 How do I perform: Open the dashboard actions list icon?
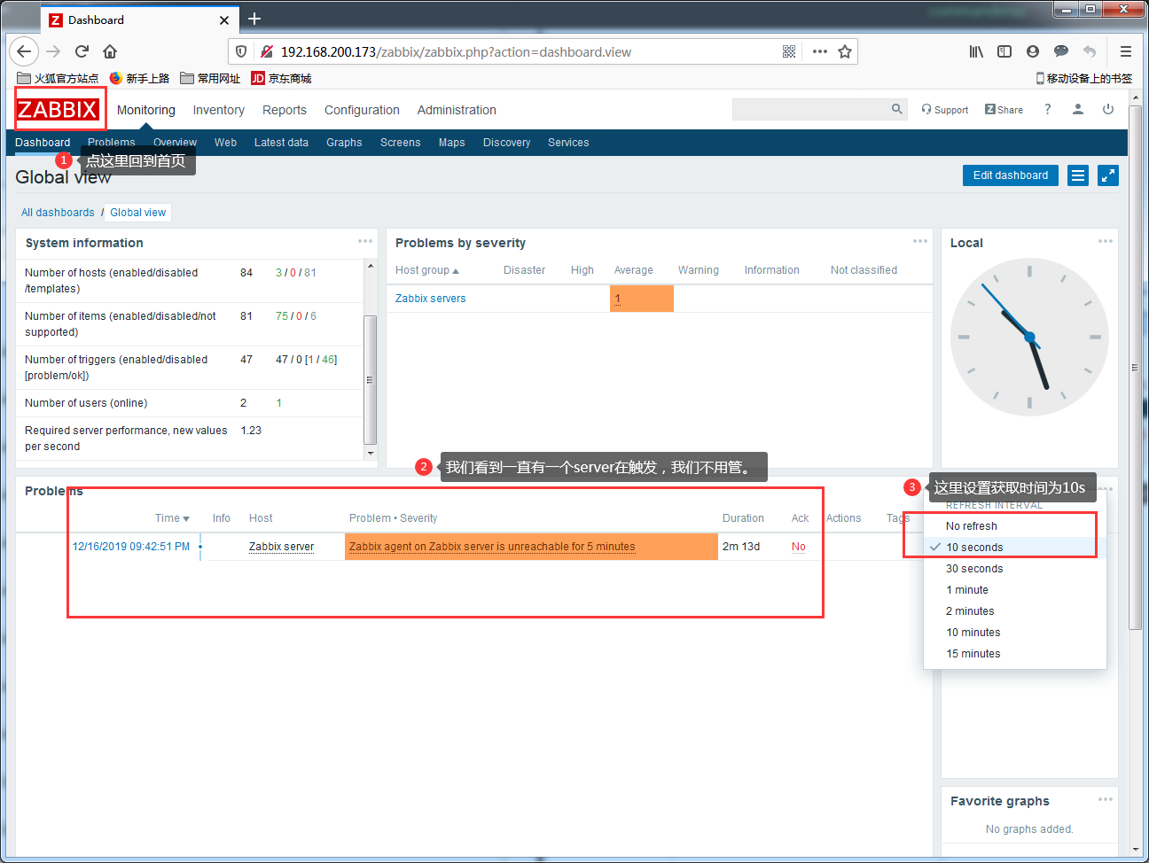[x=1078, y=175]
